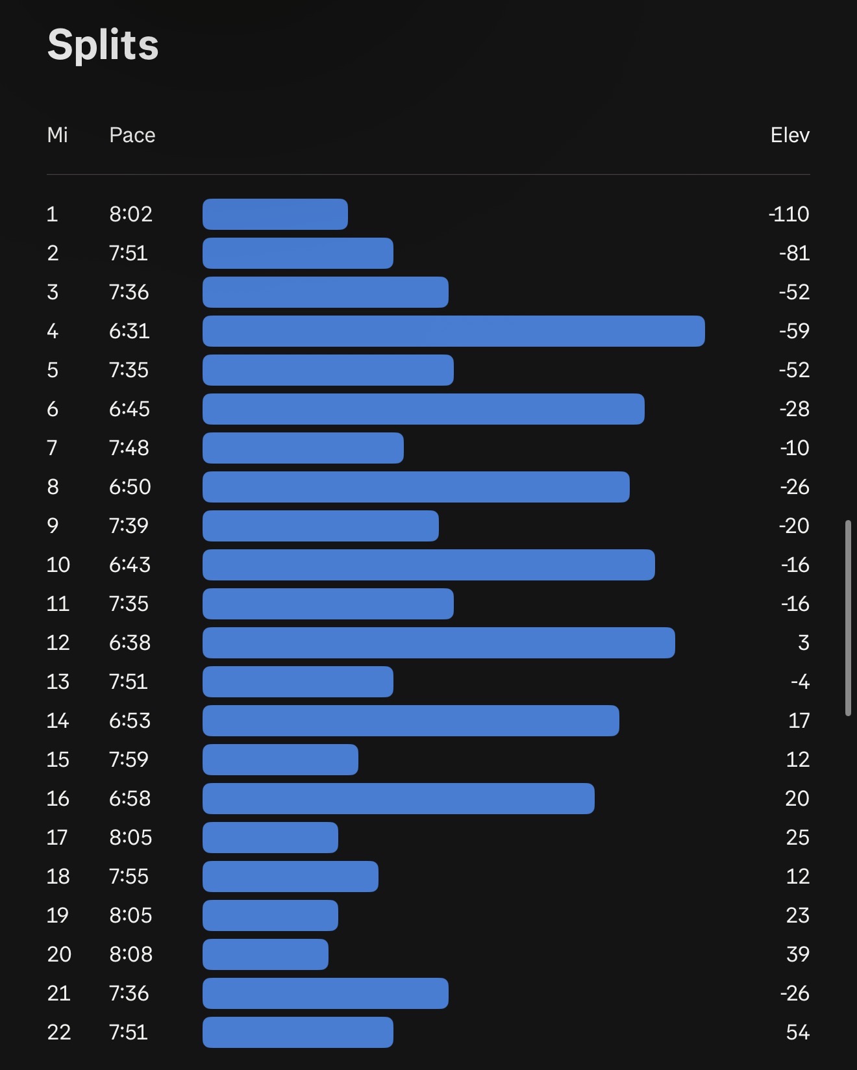Image resolution: width=857 pixels, height=1070 pixels.
Task: Select the mile 1 pace bar
Action: [x=275, y=214]
